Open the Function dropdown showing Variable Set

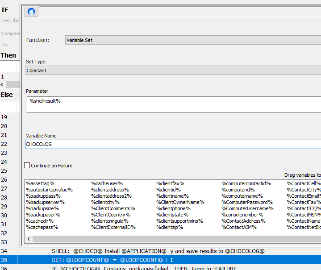tap(193, 40)
